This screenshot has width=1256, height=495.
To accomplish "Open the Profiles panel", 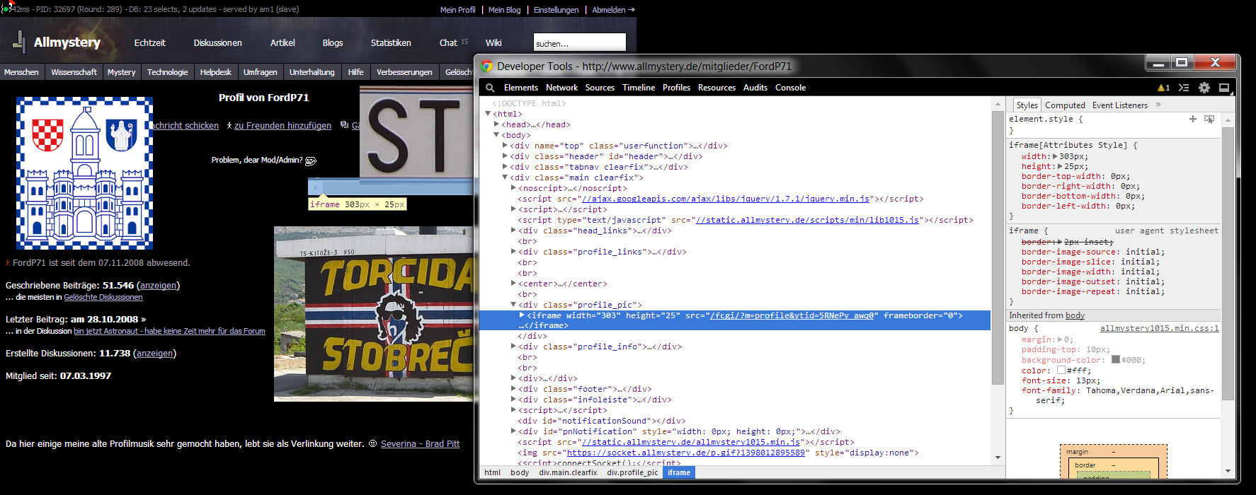I will coord(676,88).
